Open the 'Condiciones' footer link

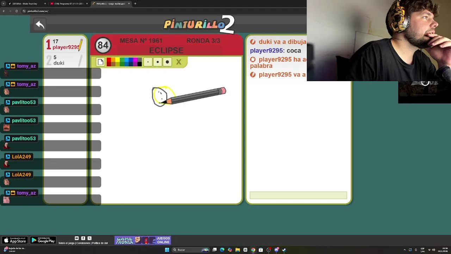pyautogui.click(x=83, y=243)
